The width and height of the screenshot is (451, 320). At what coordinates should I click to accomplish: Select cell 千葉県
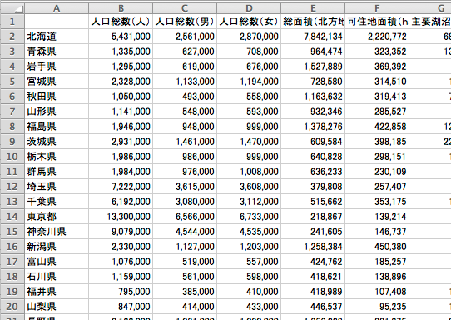pos(57,202)
